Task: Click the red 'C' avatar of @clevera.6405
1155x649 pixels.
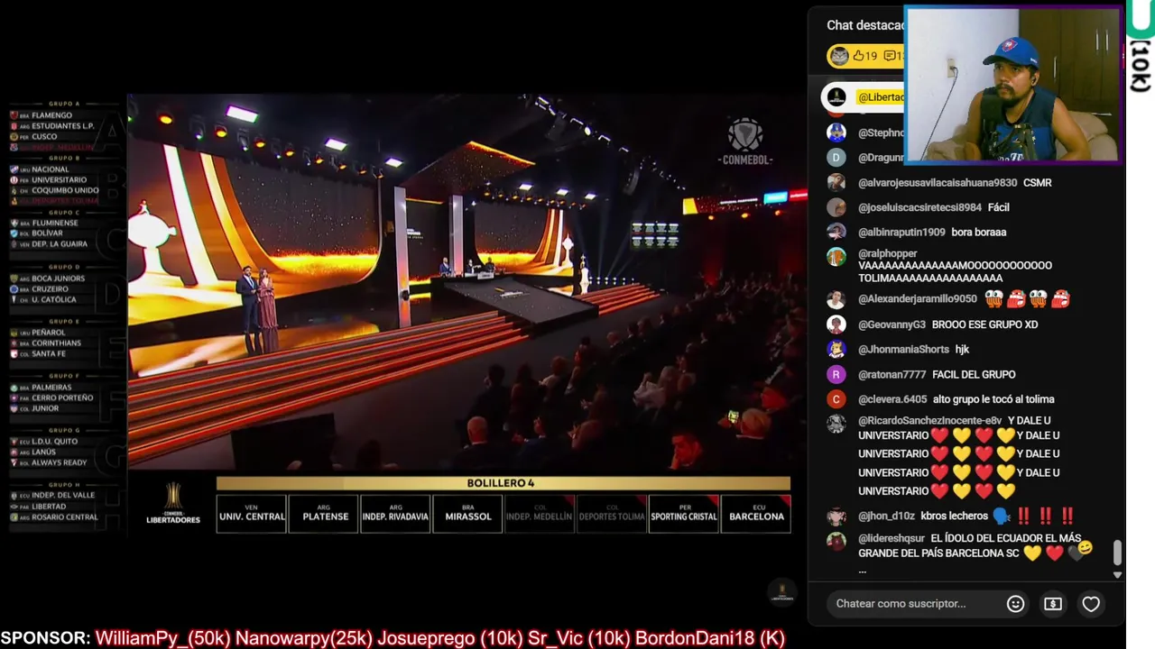Action: click(x=836, y=399)
